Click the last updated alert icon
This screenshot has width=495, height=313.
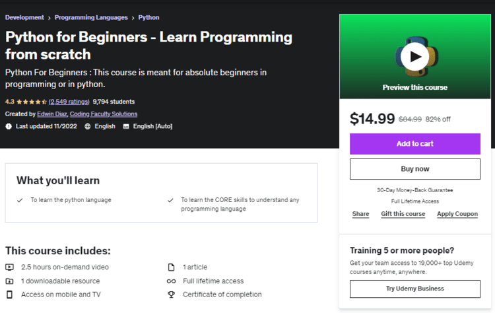tap(9, 126)
